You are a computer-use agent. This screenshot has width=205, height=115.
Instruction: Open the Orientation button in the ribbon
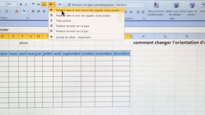pyautogui.click(x=52, y=4)
